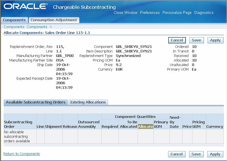Click the bottom Apply button

[215, 154]
